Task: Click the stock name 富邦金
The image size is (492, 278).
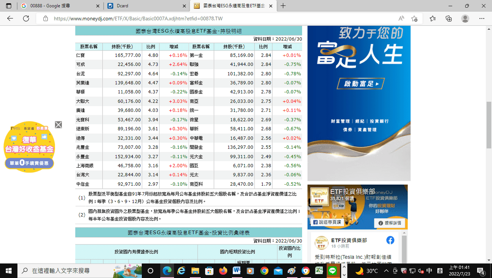Action: point(196,83)
